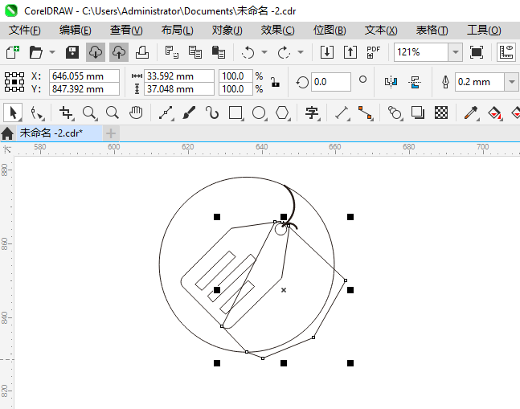Open the 文件(F) menu
Image resolution: width=520 pixels, height=409 pixels.
(25, 31)
